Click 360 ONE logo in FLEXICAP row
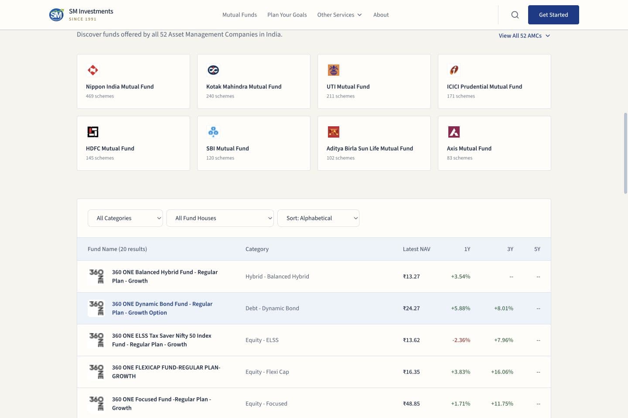628x418 pixels. [96, 372]
